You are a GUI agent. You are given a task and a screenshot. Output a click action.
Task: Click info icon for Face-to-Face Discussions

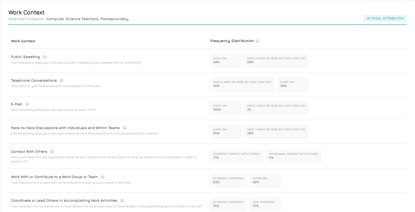(x=125, y=128)
